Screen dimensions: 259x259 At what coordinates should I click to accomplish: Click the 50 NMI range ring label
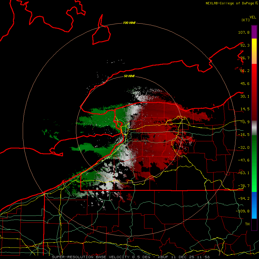tap(129, 76)
